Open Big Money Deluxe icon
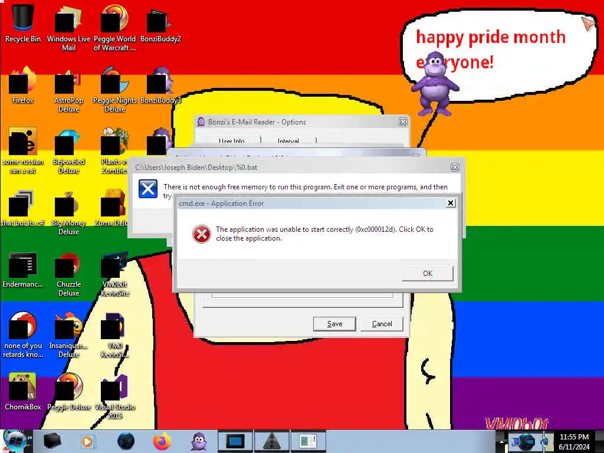 point(68,212)
